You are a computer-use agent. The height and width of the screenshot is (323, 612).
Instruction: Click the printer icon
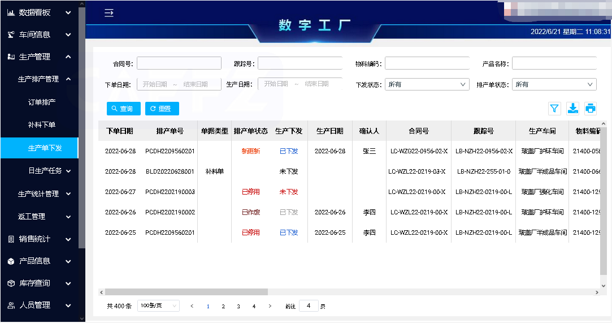point(591,109)
